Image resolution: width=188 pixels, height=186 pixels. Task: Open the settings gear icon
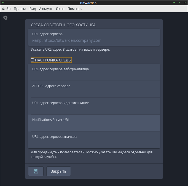pos(5,18)
